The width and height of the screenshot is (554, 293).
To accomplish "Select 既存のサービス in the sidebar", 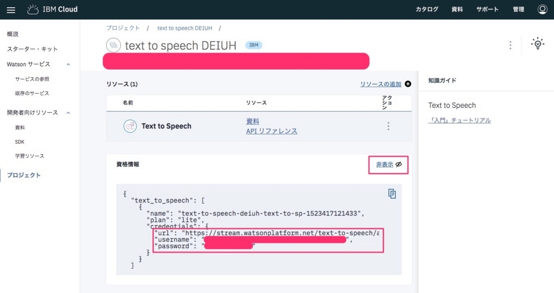I will [x=32, y=93].
